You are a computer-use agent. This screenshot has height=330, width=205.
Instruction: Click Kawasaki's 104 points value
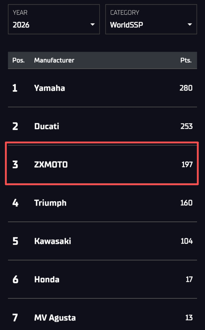click(x=187, y=241)
